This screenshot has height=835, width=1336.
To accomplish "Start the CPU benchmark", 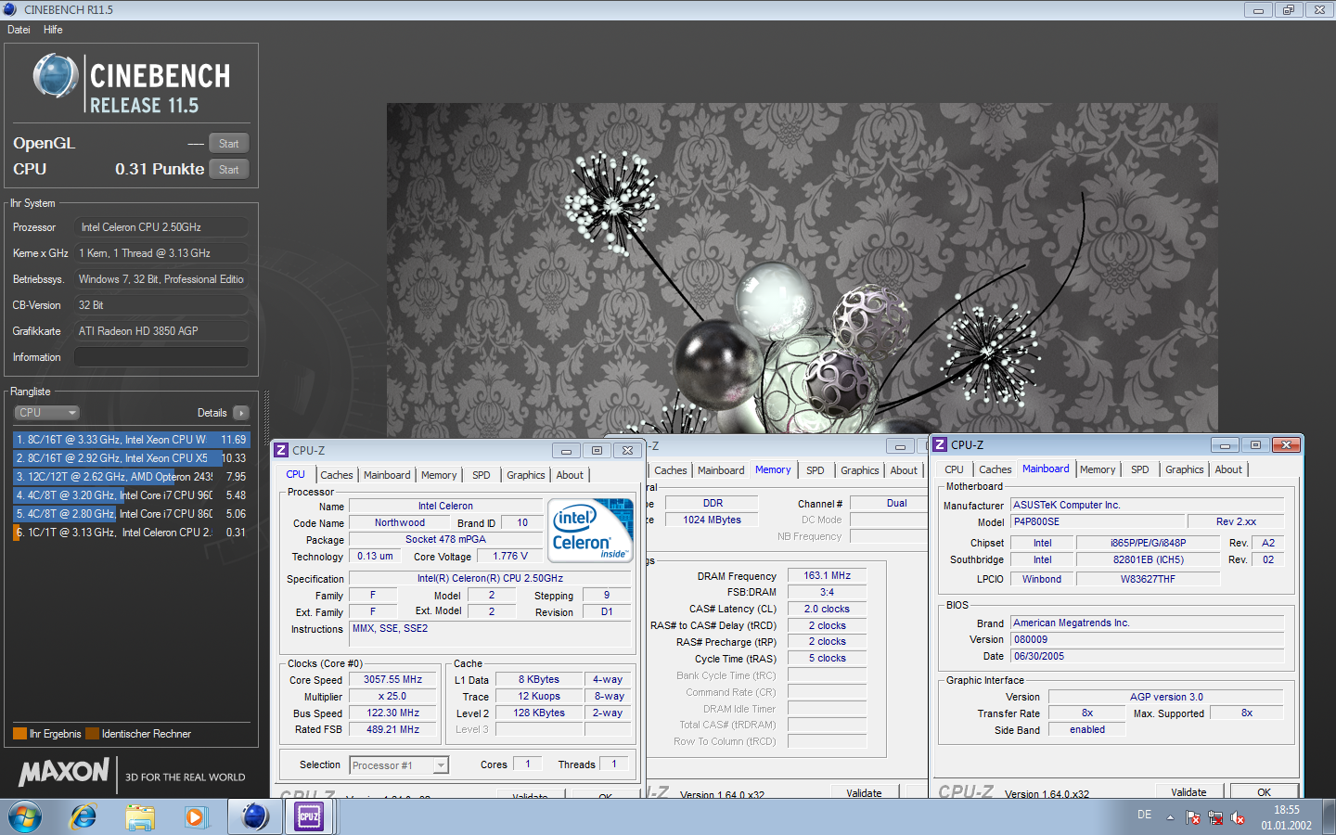I will tap(229, 169).
